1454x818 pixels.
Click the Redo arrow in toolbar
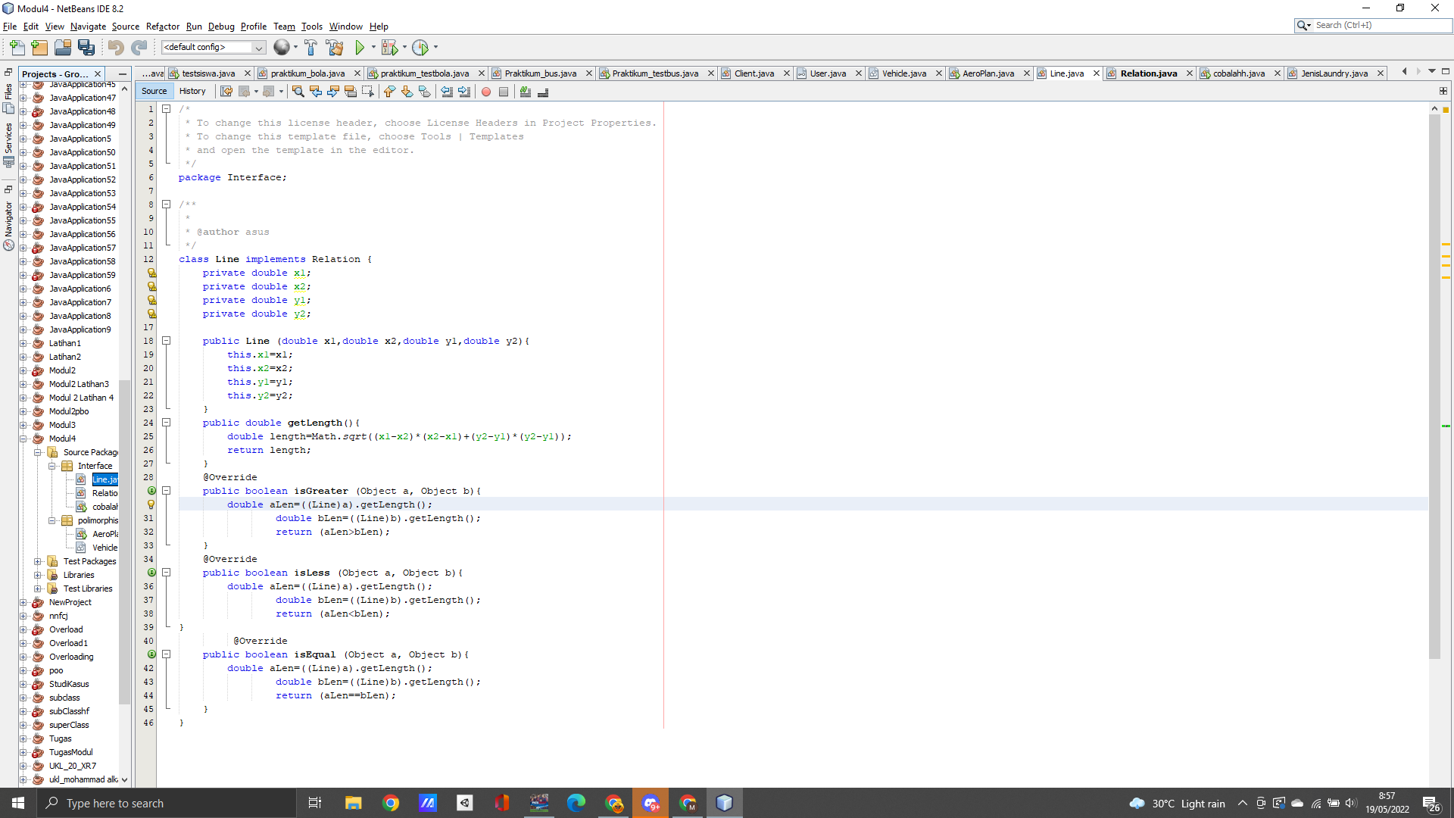pos(139,48)
